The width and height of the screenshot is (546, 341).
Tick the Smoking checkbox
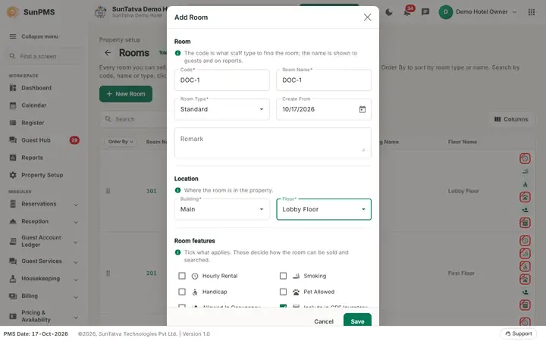click(283, 276)
